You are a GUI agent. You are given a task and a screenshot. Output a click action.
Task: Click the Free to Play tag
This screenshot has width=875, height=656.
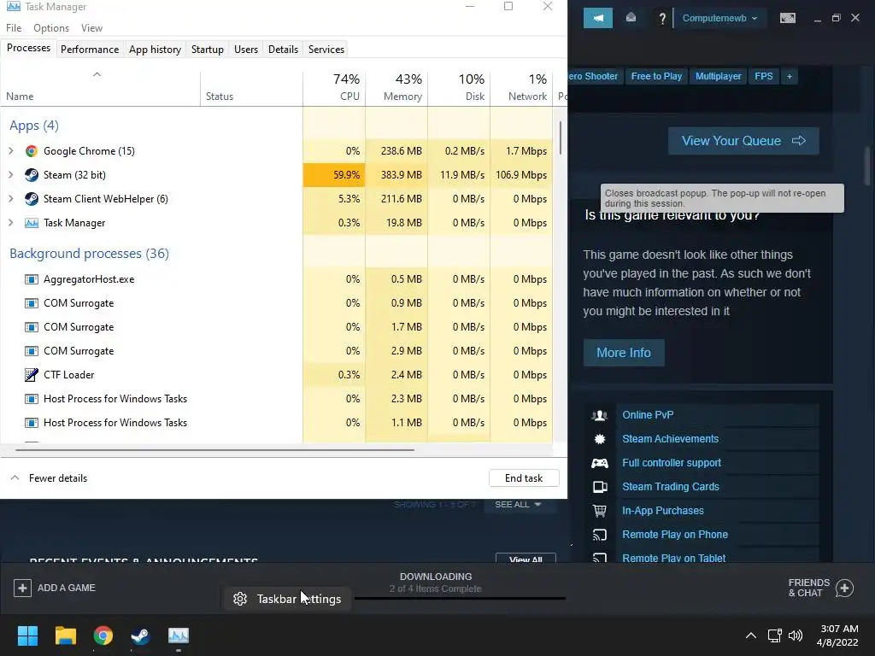click(x=656, y=76)
